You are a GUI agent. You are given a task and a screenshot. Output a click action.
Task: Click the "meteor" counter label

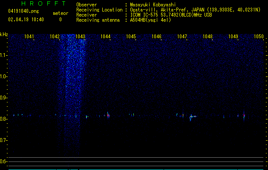(x=61, y=13)
